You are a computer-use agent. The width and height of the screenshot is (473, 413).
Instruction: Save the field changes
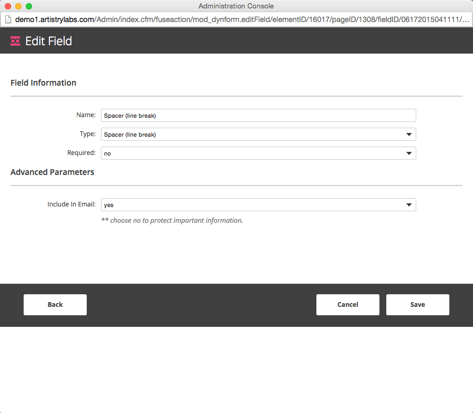[418, 305]
